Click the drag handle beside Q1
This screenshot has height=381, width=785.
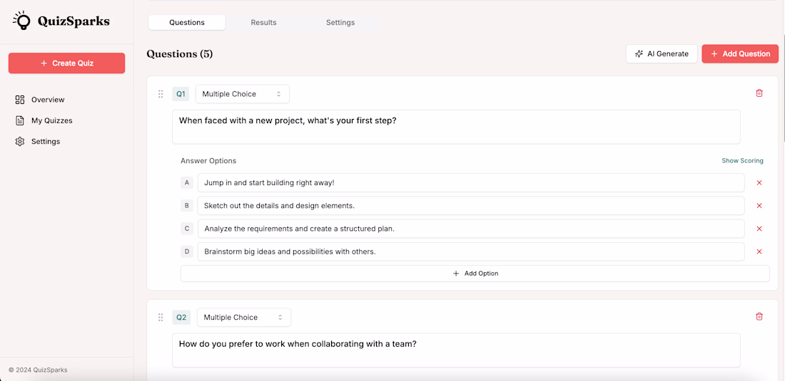161,94
